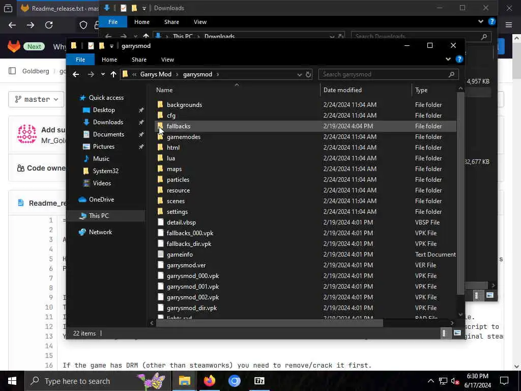Show hidden system tray icons
The height and width of the screenshot is (391, 521).
coord(430,381)
